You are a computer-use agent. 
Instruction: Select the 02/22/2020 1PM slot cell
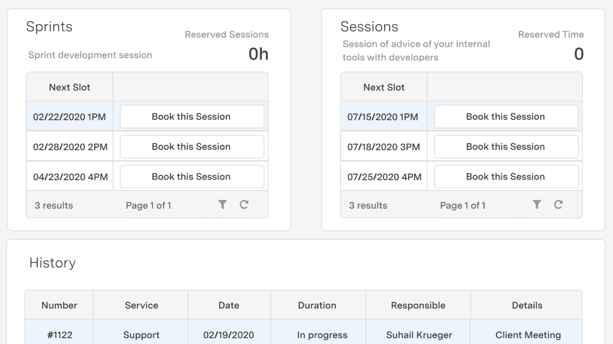click(69, 117)
